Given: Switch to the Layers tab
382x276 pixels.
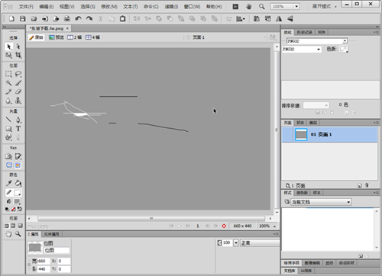Looking at the screenshot, I should 313,123.
